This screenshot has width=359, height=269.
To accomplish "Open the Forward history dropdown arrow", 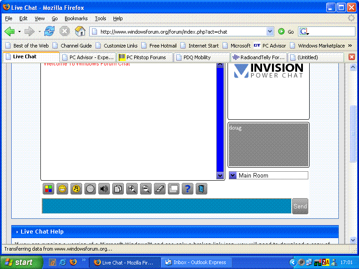I will [39, 31].
